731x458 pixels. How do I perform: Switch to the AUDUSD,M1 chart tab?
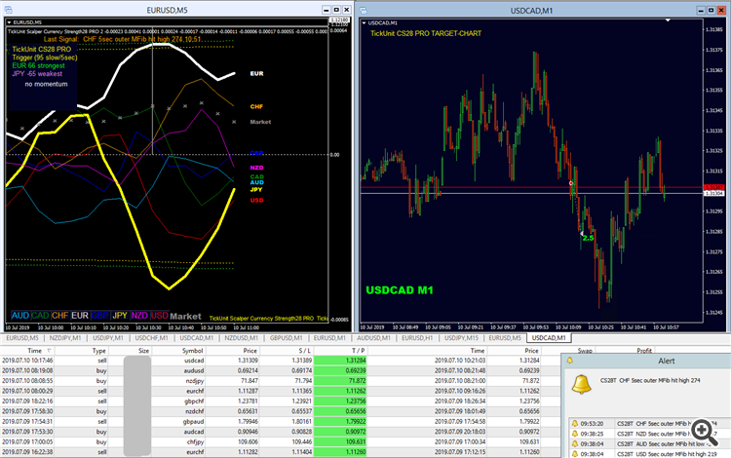373,338
